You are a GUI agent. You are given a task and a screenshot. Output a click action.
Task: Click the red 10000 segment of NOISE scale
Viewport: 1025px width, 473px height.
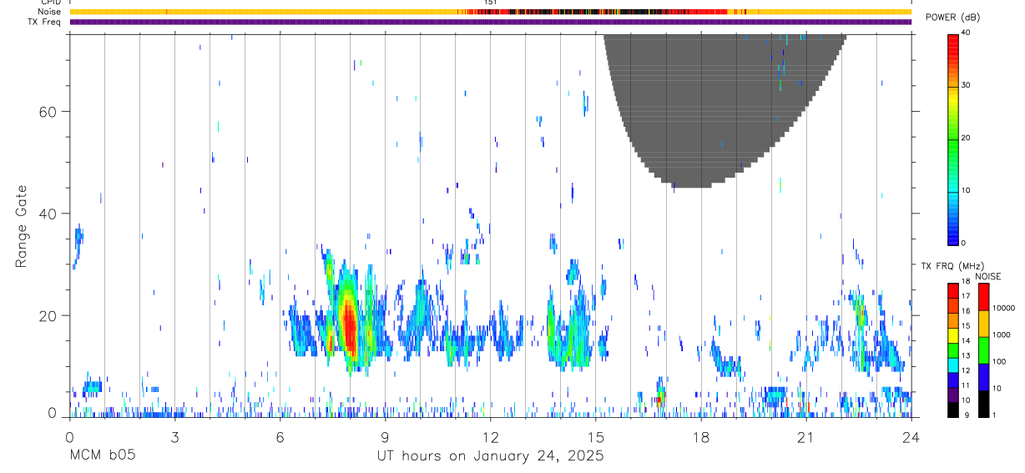coord(983,297)
